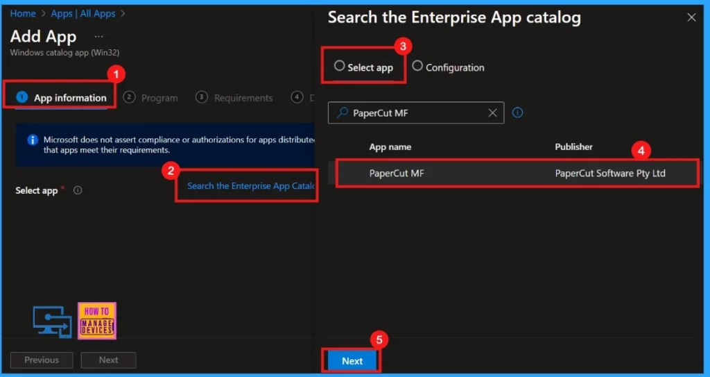Focus the PaperCut MF search field

tap(416, 112)
